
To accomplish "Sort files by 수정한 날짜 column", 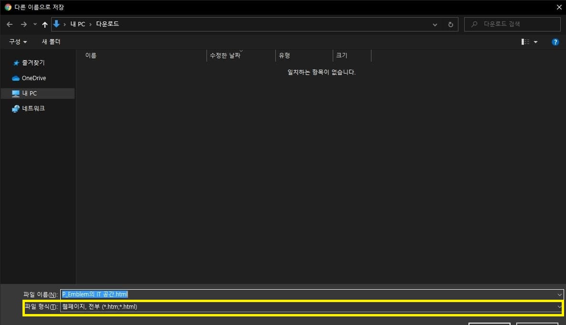I will click(x=225, y=55).
